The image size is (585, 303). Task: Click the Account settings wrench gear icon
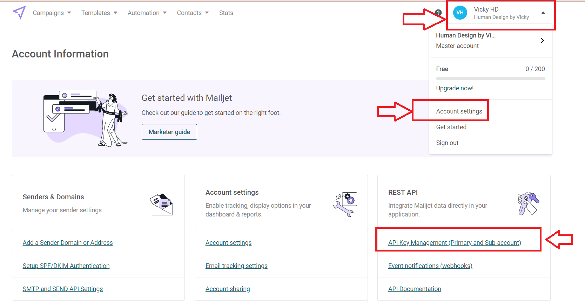click(345, 204)
